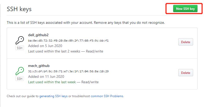210x107 pixels.
Task: Click the Added on 5 Jun 2020 text
Action: (45, 46)
